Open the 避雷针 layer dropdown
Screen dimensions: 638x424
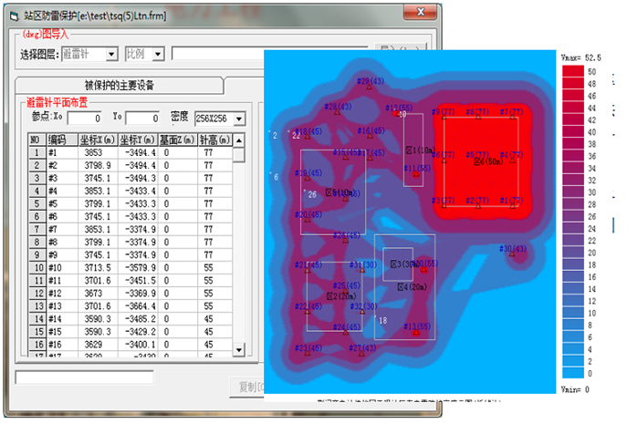coord(111,55)
